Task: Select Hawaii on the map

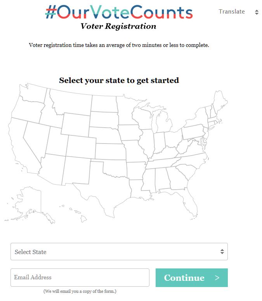Action: coord(77,213)
